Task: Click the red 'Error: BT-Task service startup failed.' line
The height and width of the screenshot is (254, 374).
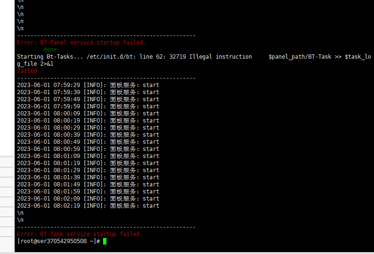Action: [x=79, y=234]
